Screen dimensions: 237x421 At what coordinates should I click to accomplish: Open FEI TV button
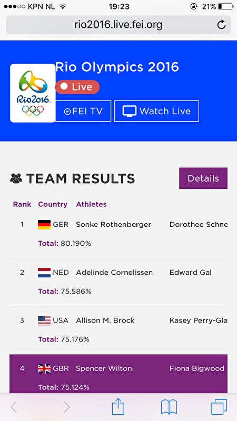(x=83, y=111)
